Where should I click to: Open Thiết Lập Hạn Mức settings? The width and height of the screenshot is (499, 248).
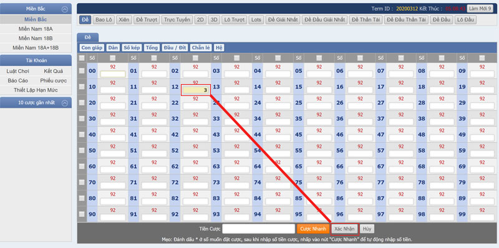[36, 90]
